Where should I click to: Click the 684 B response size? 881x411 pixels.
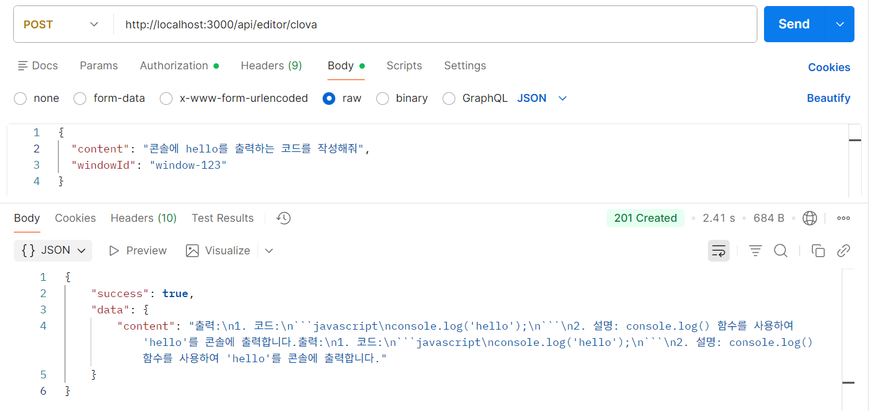click(x=769, y=218)
